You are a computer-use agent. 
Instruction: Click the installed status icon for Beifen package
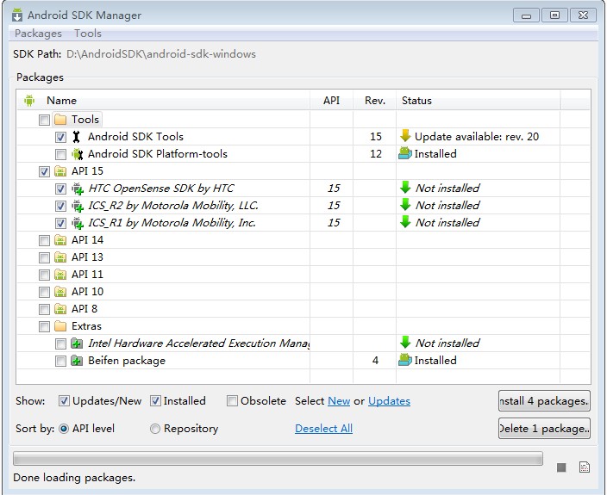click(405, 360)
